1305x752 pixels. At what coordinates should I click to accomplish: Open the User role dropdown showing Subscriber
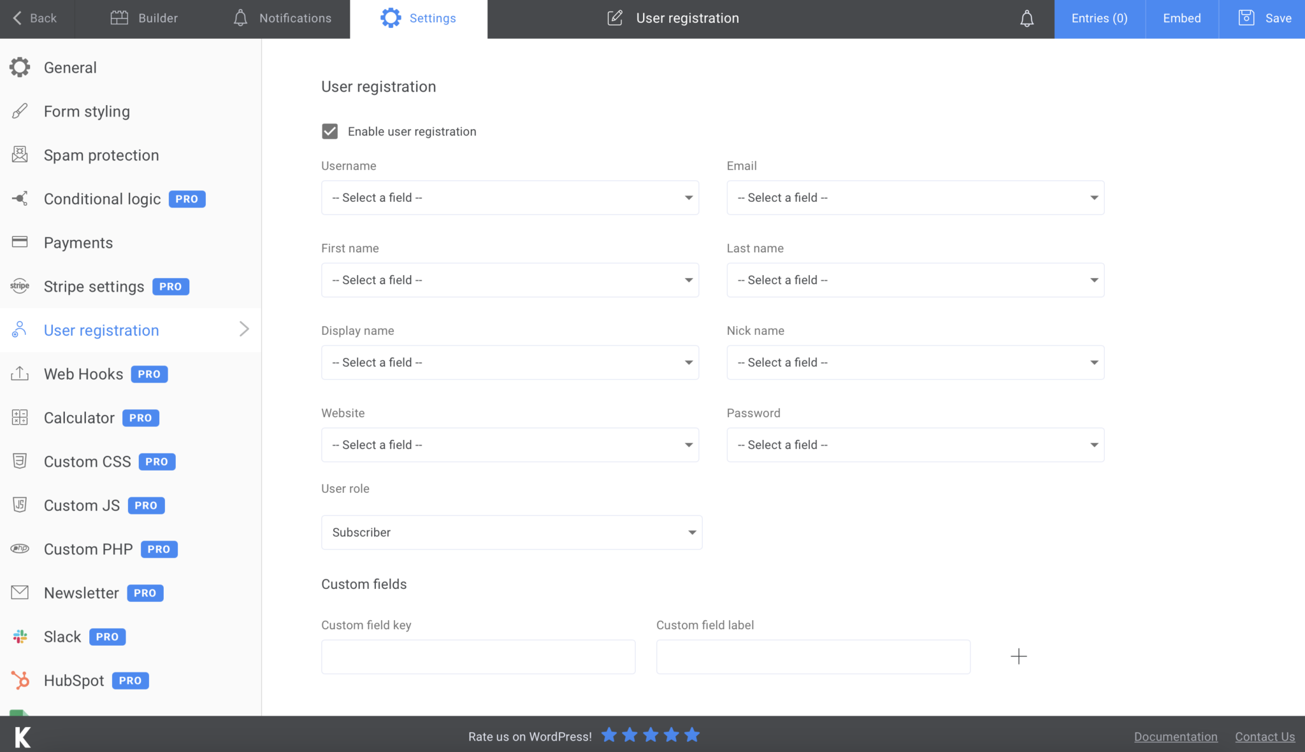(511, 532)
